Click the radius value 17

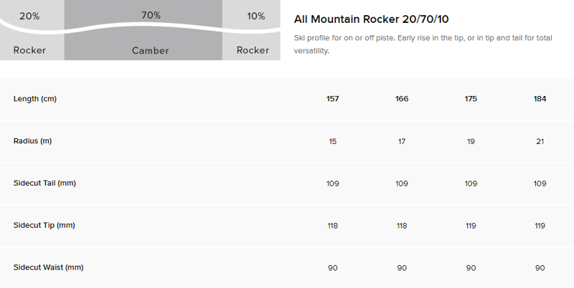[x=402, y=140]
